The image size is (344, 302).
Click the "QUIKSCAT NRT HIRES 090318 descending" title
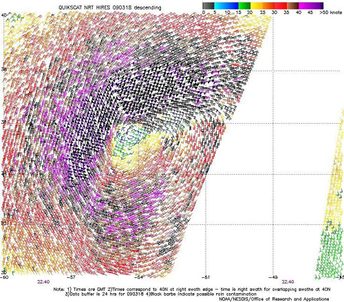point(110,8)
